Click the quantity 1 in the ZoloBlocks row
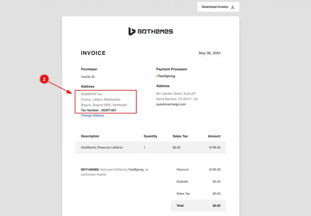The image size is (311, 216). point(145,147)
